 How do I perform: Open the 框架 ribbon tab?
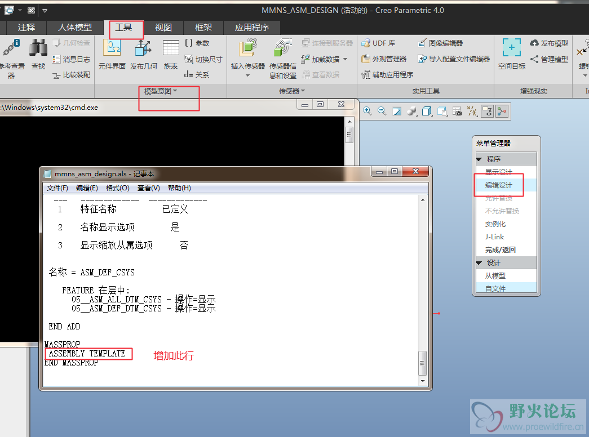point(203,28)
